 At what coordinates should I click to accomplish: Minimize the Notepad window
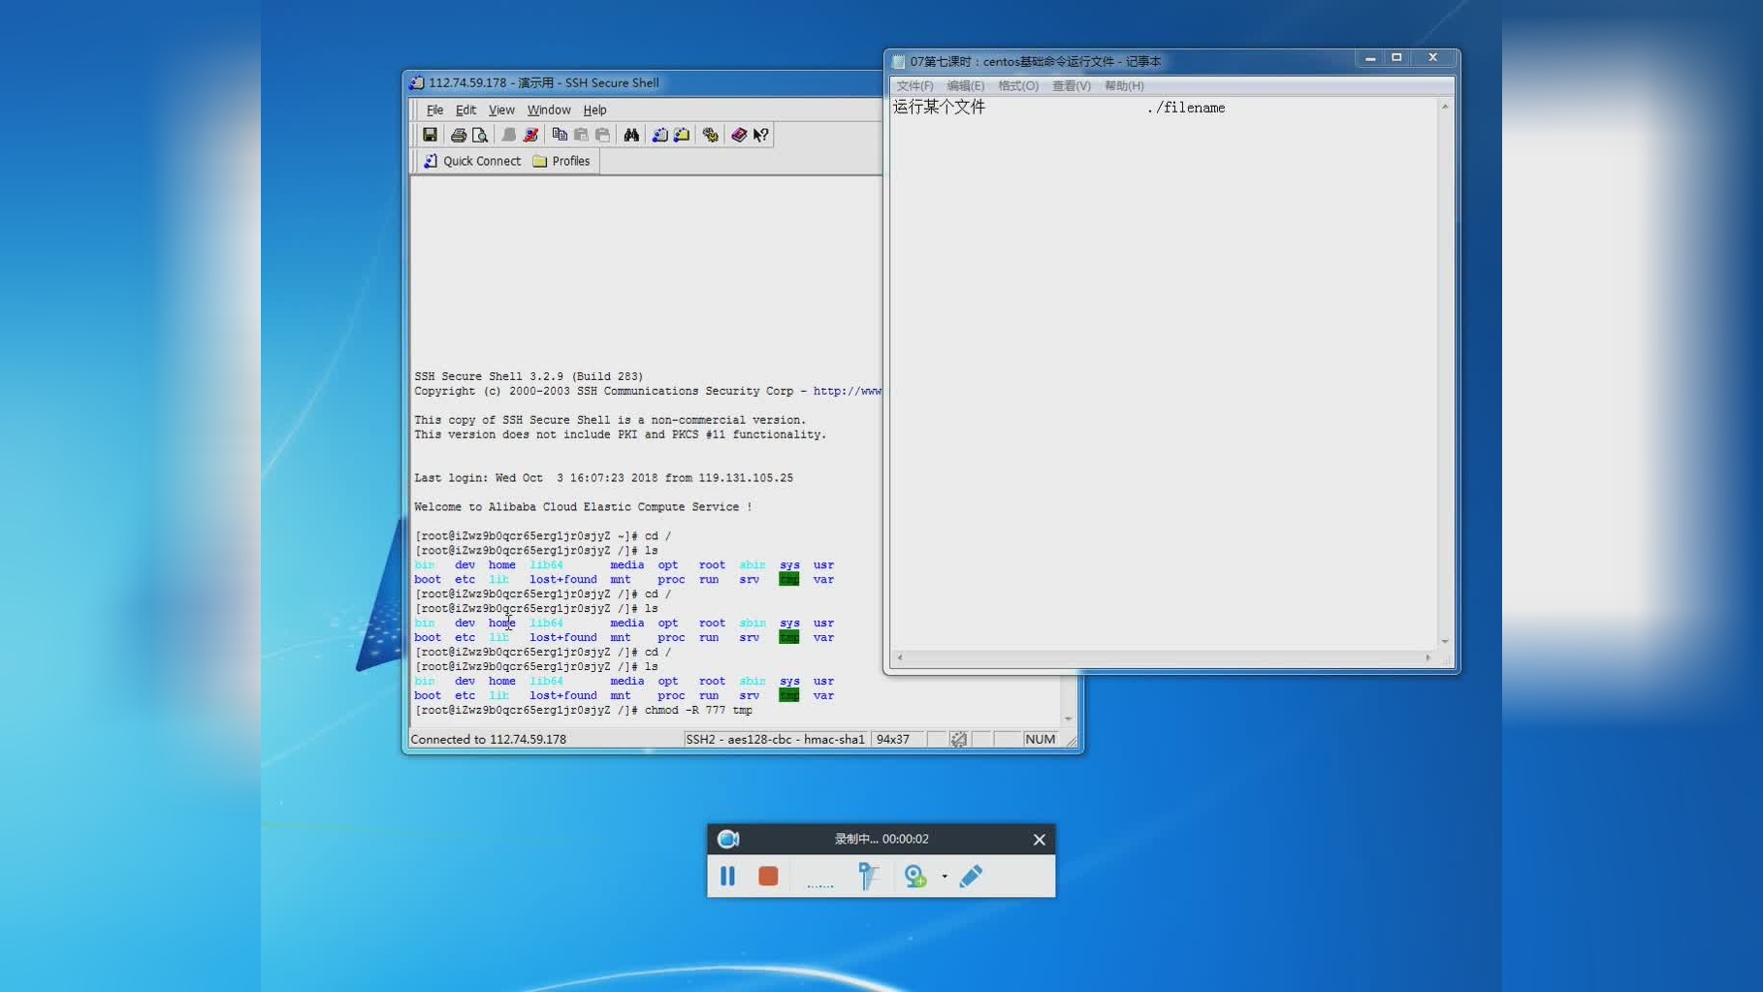click(1370, 58)
